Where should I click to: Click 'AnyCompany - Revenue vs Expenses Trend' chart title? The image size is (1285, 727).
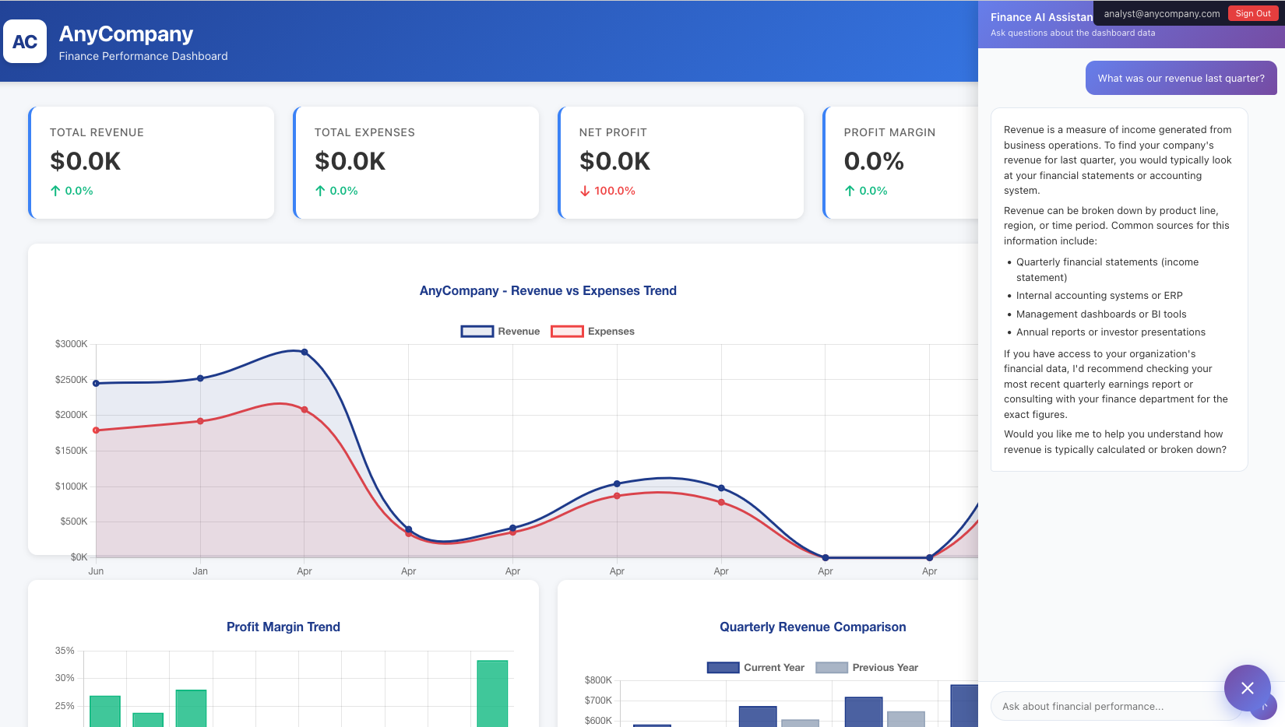(548, 290)
